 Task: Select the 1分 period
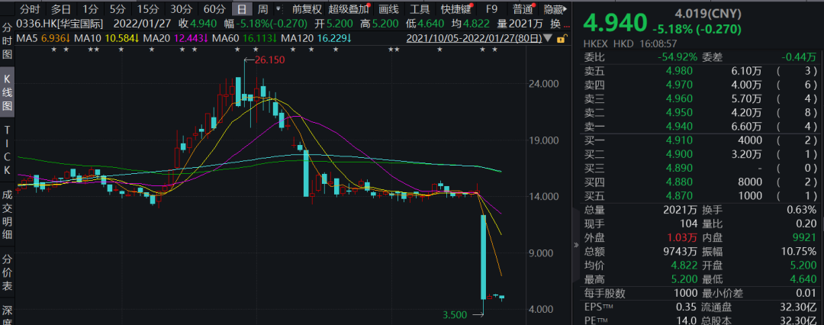pos(90,9)
